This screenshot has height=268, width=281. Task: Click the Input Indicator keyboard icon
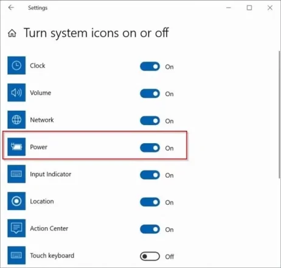point(16,174)
